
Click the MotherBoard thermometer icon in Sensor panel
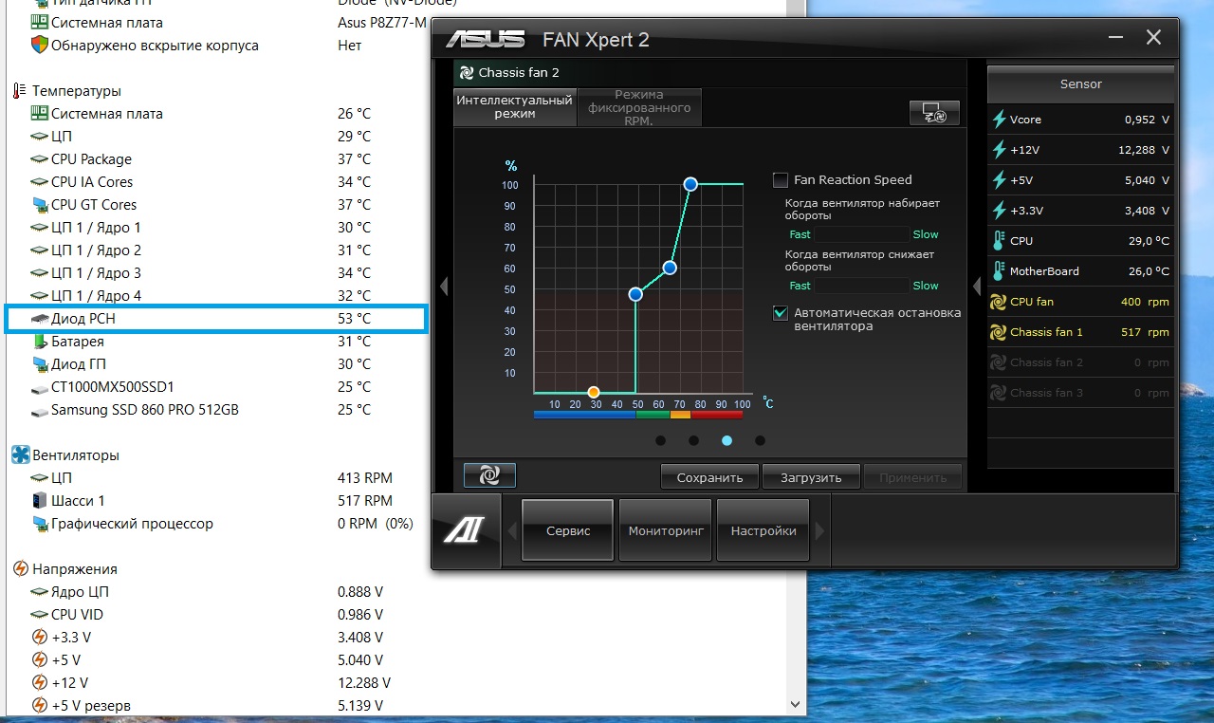tap(998, 271)
